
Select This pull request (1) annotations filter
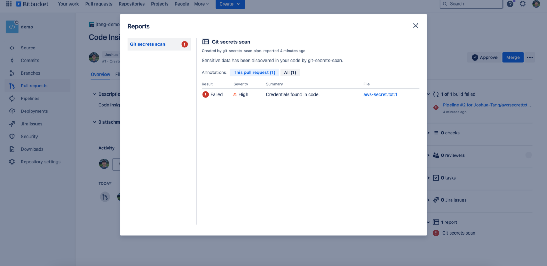click(x=255, y=72)
